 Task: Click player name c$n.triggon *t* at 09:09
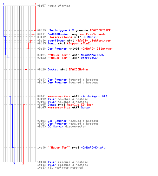pyautogui.click(x=61, y=30)
